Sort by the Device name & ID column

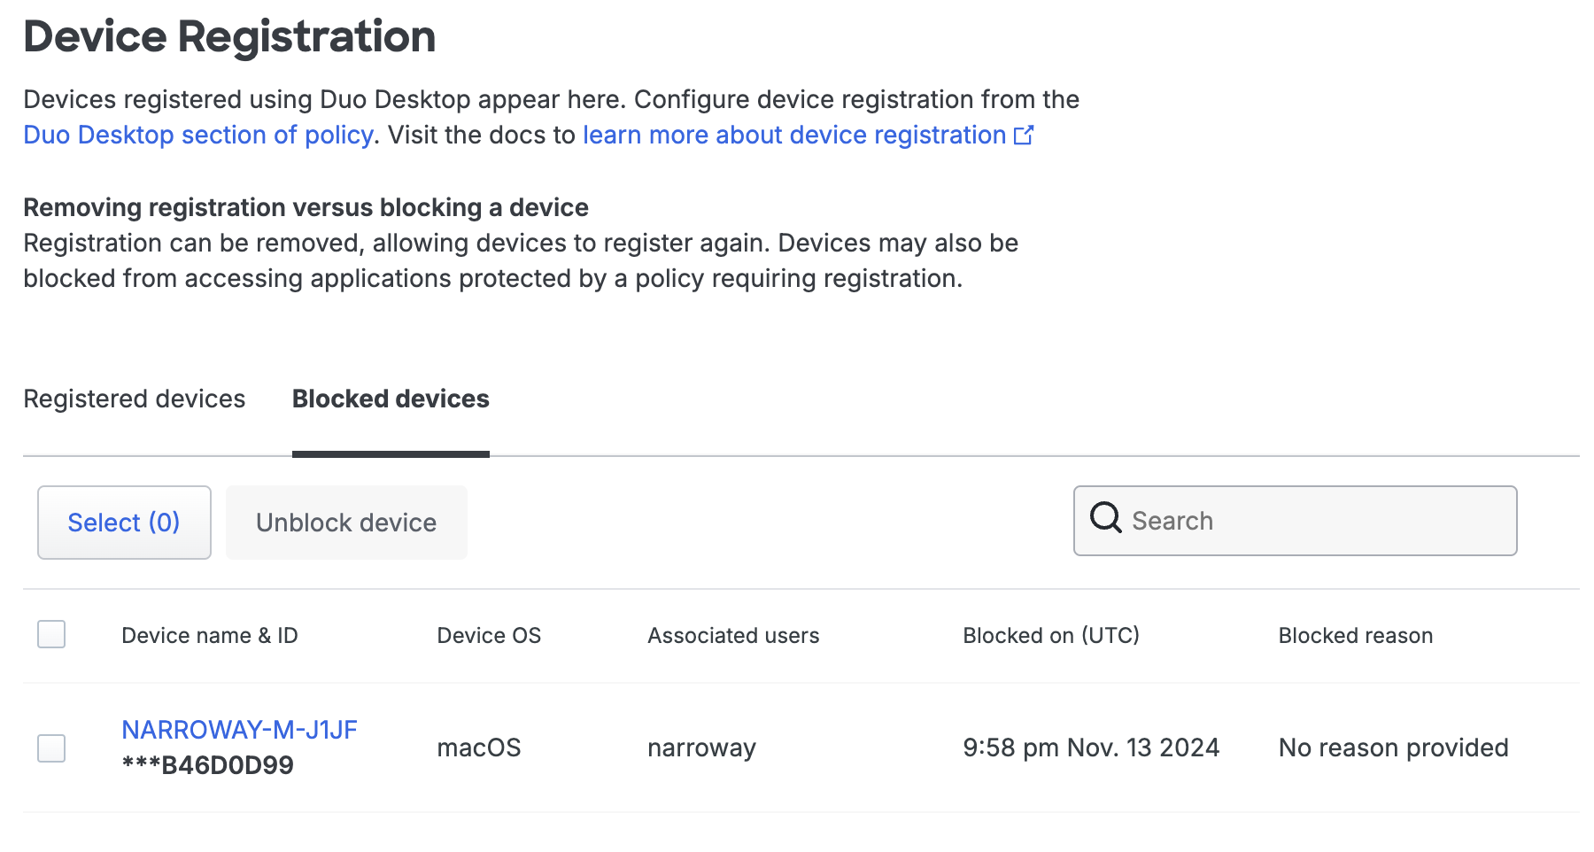tap(209, 634)
